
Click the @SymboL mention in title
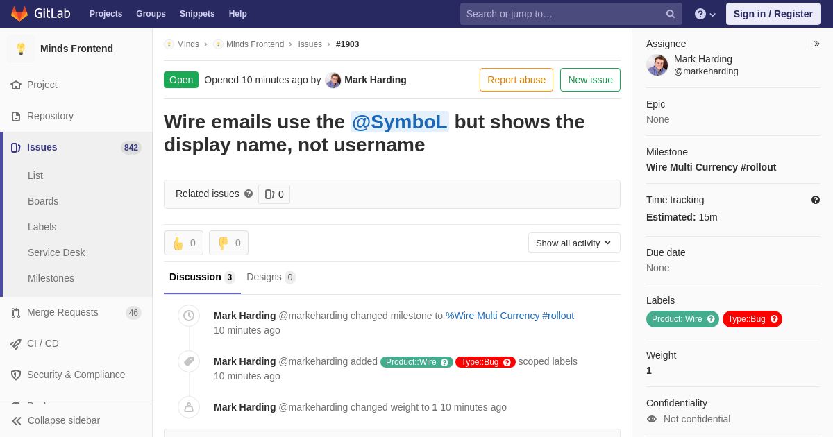pyautogui.click(x=400, y=122)
